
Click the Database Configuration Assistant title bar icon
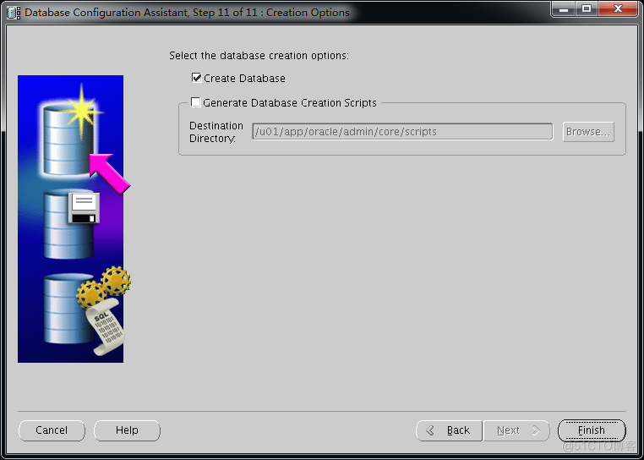click(x=14, y=13)
